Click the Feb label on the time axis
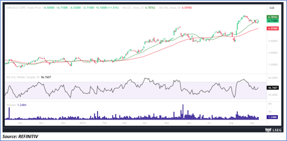Image resolution: width=287 pixels, height=141 pixels. tap(104, 123)
